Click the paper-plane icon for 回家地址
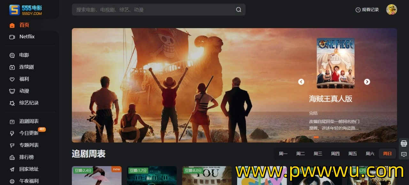The width and height of the screenshot is (409, 185). (x=12, y=169)
